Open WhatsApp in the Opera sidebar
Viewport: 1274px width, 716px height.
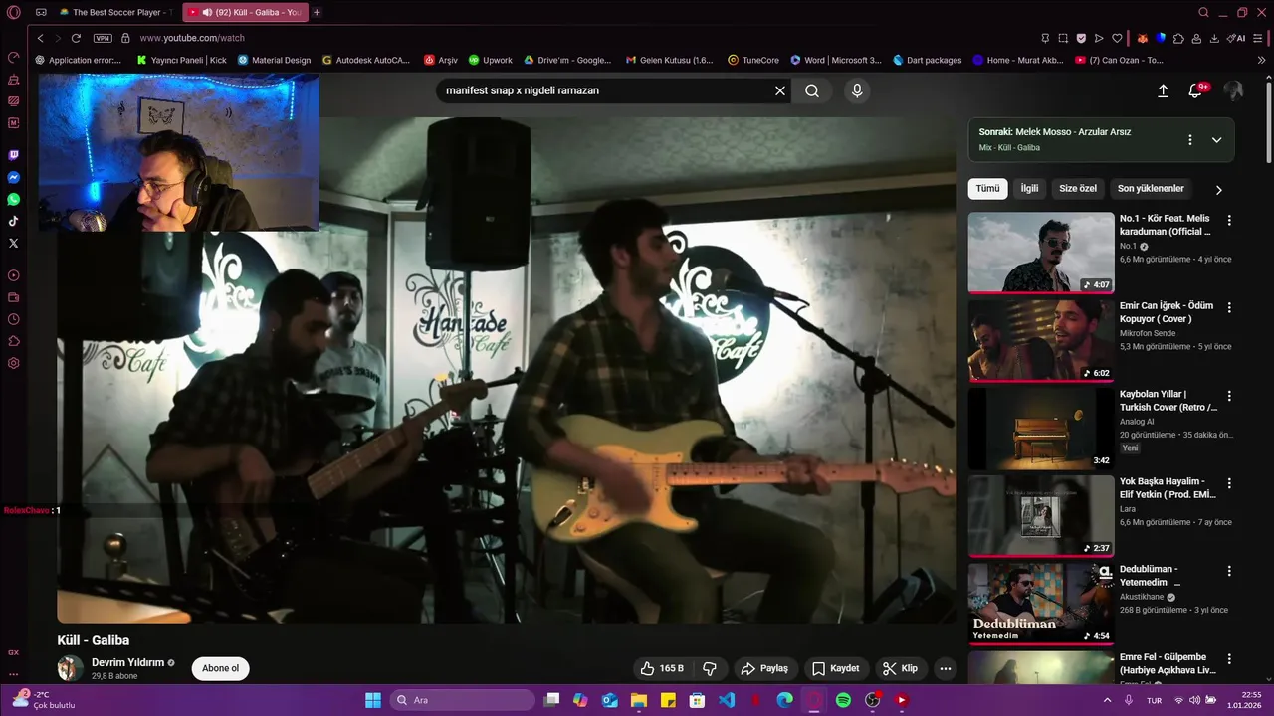click(13, 199)
